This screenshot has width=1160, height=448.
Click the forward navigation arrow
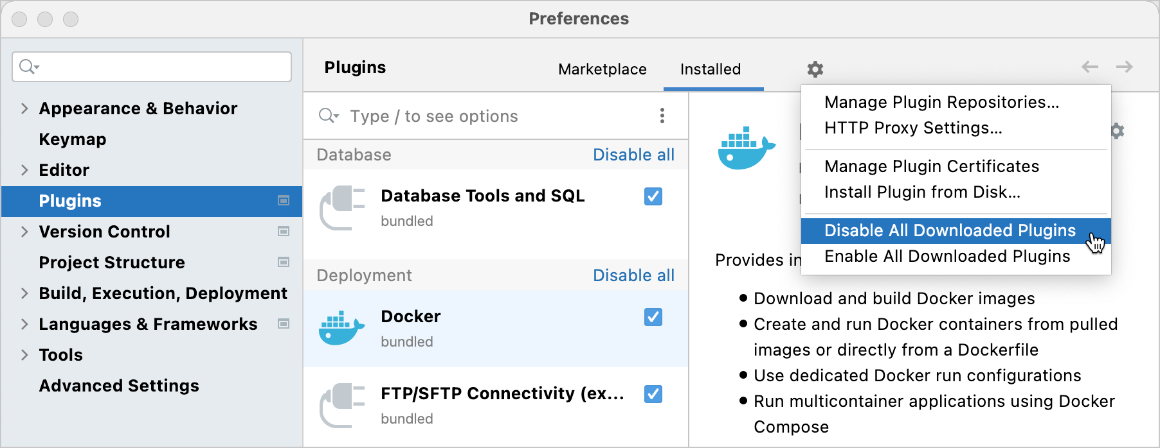[x=1124, y=67]
